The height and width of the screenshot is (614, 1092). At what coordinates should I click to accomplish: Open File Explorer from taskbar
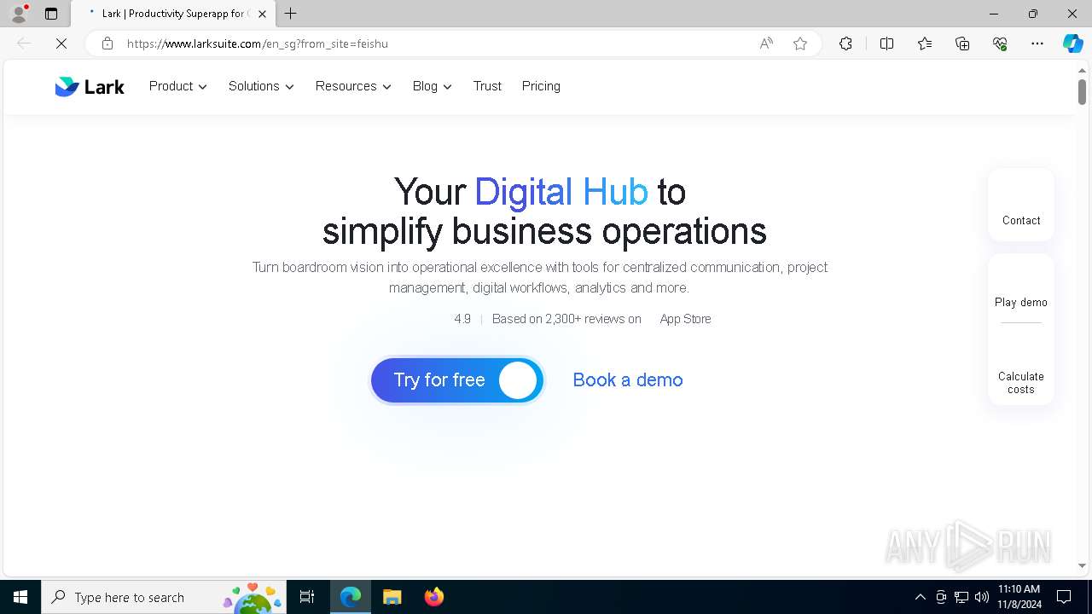coord(392,597)
